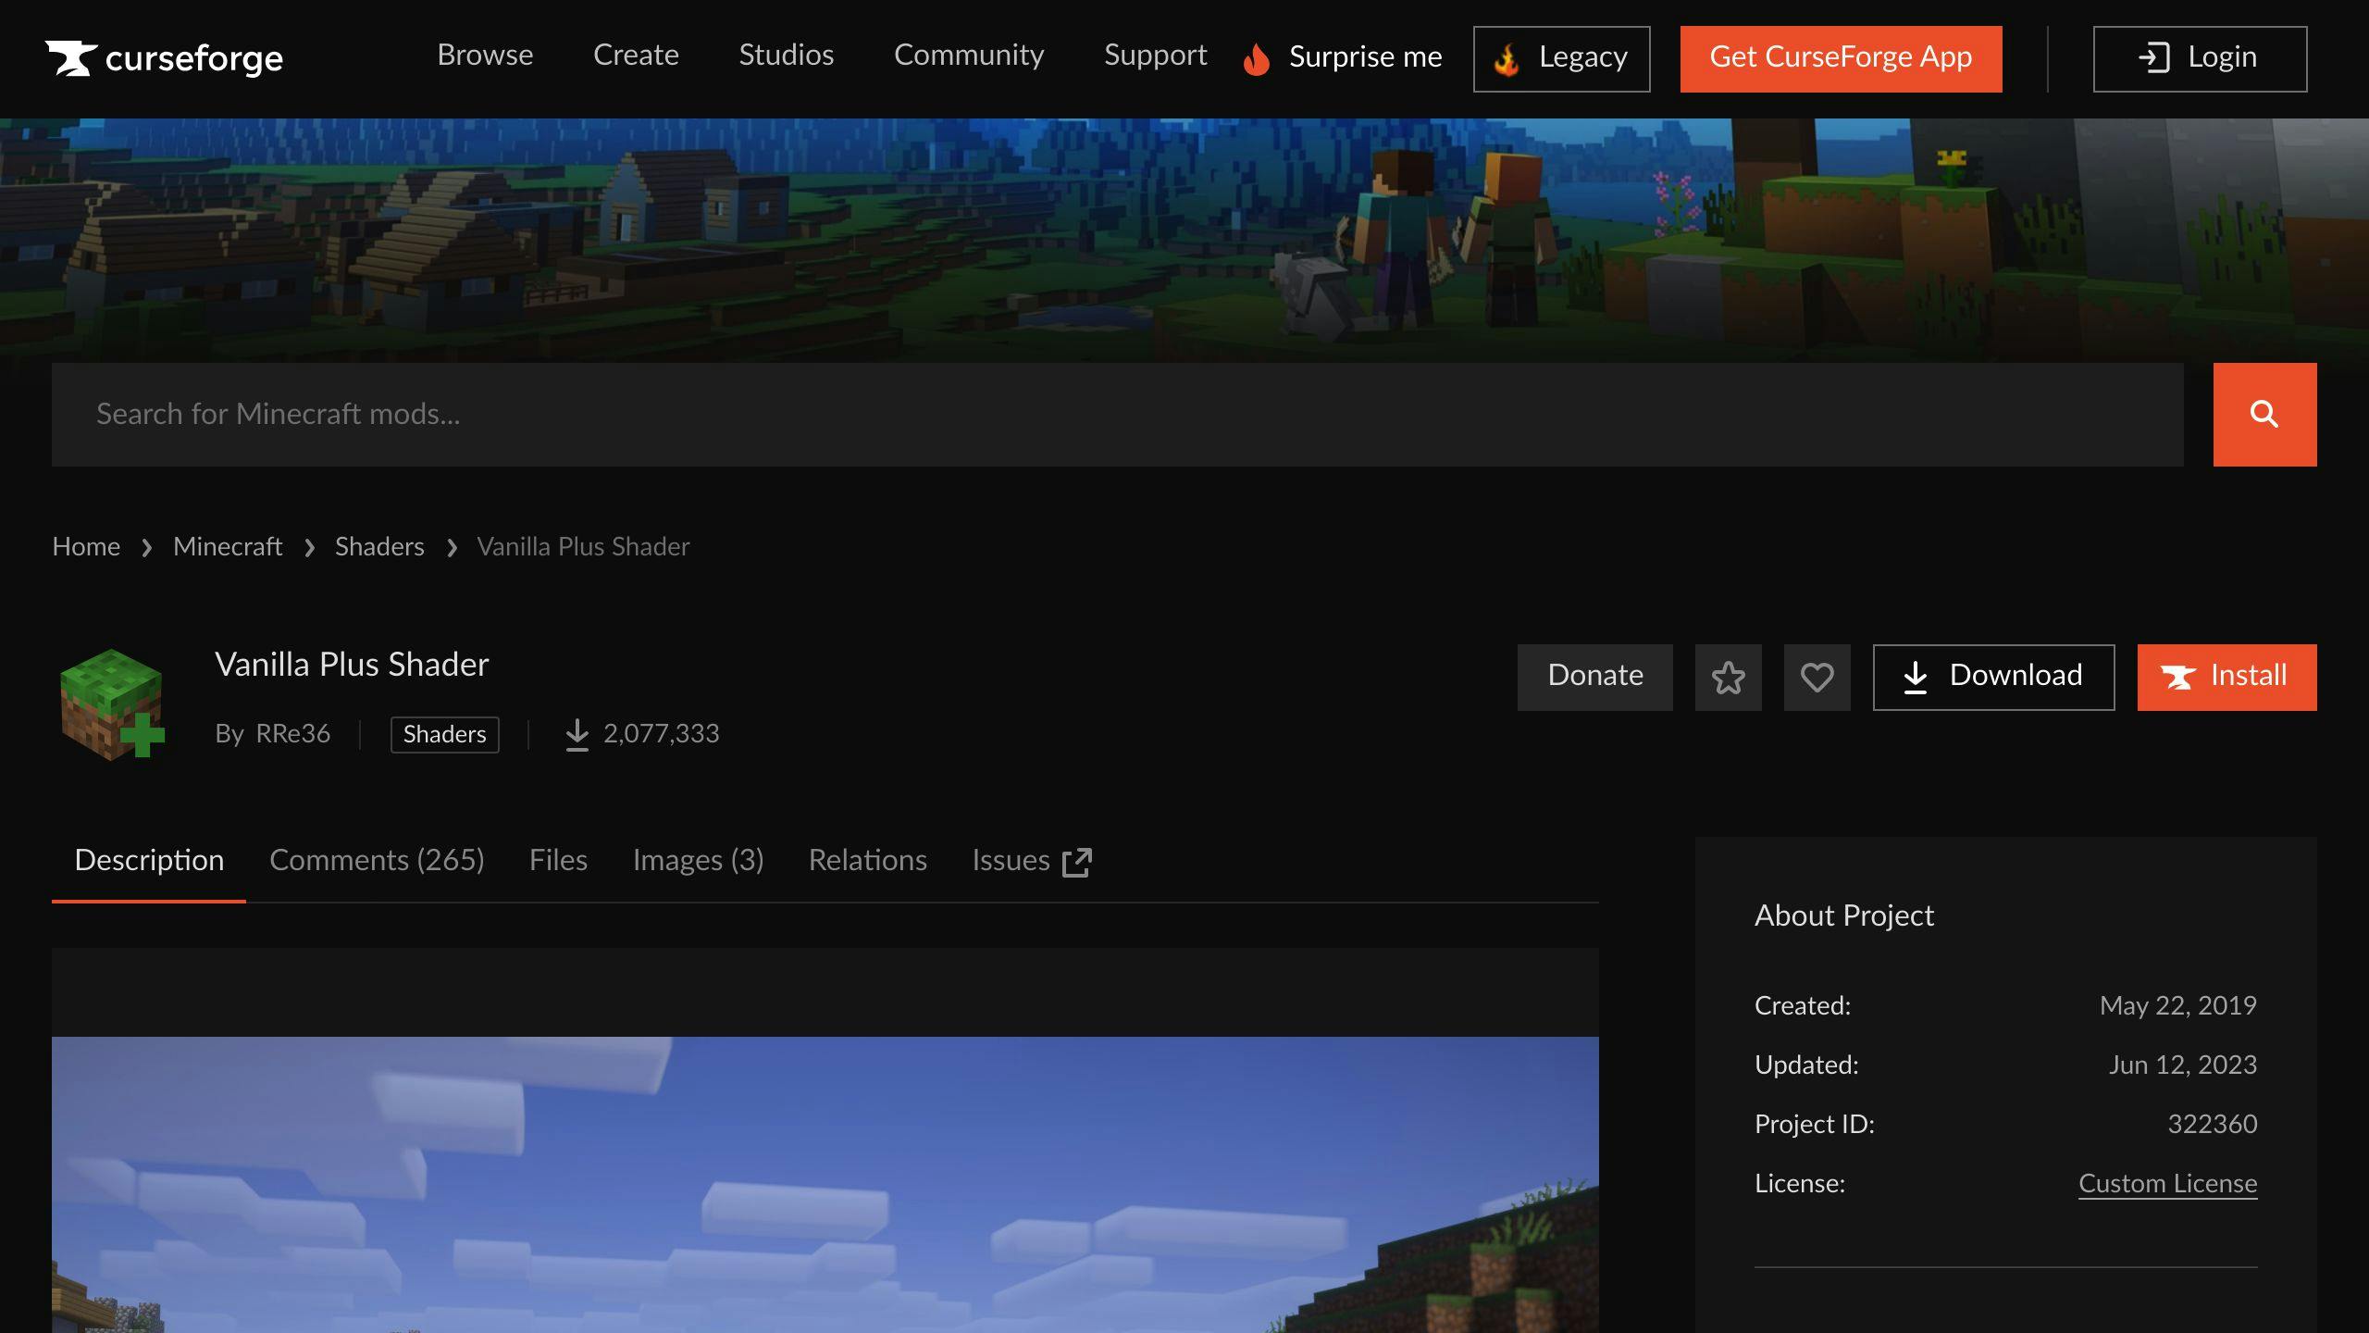Click the CurseForge logo
This screenshot has height=1333, width=2369.
click(x=164, y=58)
